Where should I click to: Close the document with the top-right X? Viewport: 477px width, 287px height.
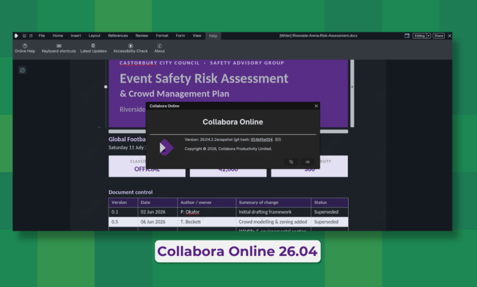(x=449, y=36)
